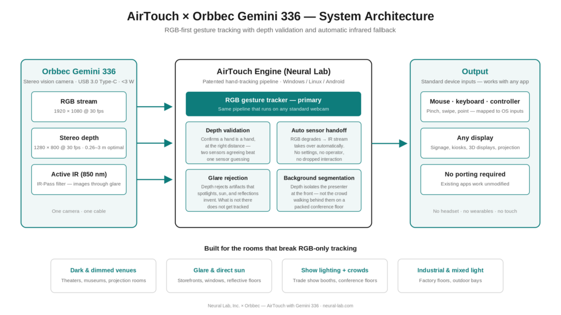Click the 'AirTouch Engine (Neural Lab)' heading

click(273, 72)
